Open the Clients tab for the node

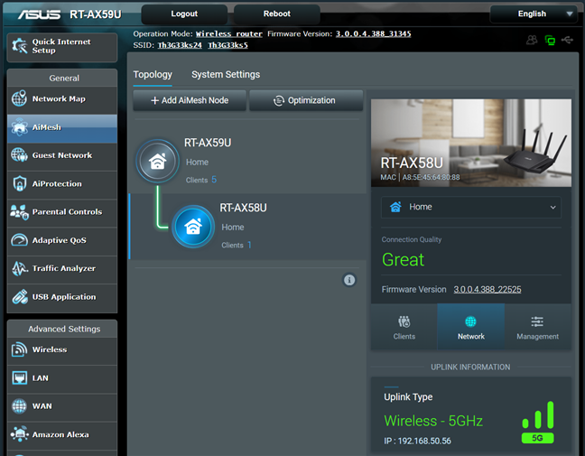404,327
